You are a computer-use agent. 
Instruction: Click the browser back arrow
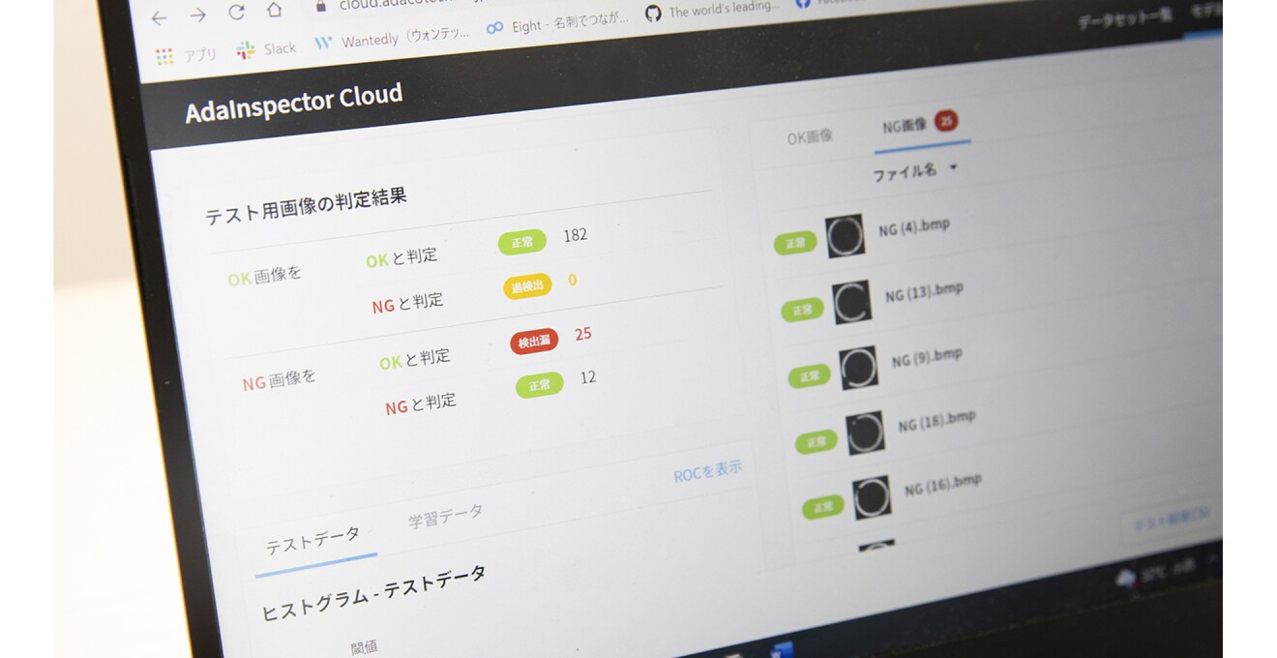pos(159,17)
